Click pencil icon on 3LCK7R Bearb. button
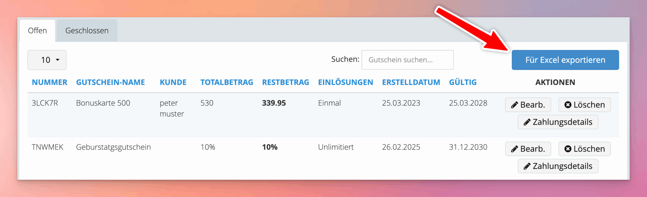The image size is (647, 197). click(514, 105)
